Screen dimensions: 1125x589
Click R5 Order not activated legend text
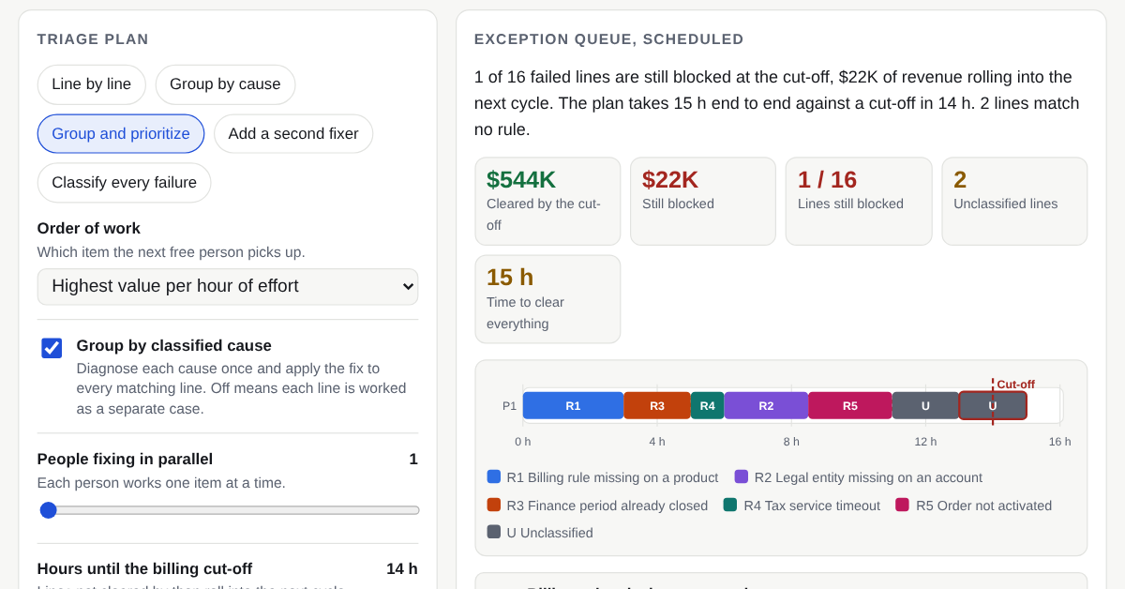point(983,506)
